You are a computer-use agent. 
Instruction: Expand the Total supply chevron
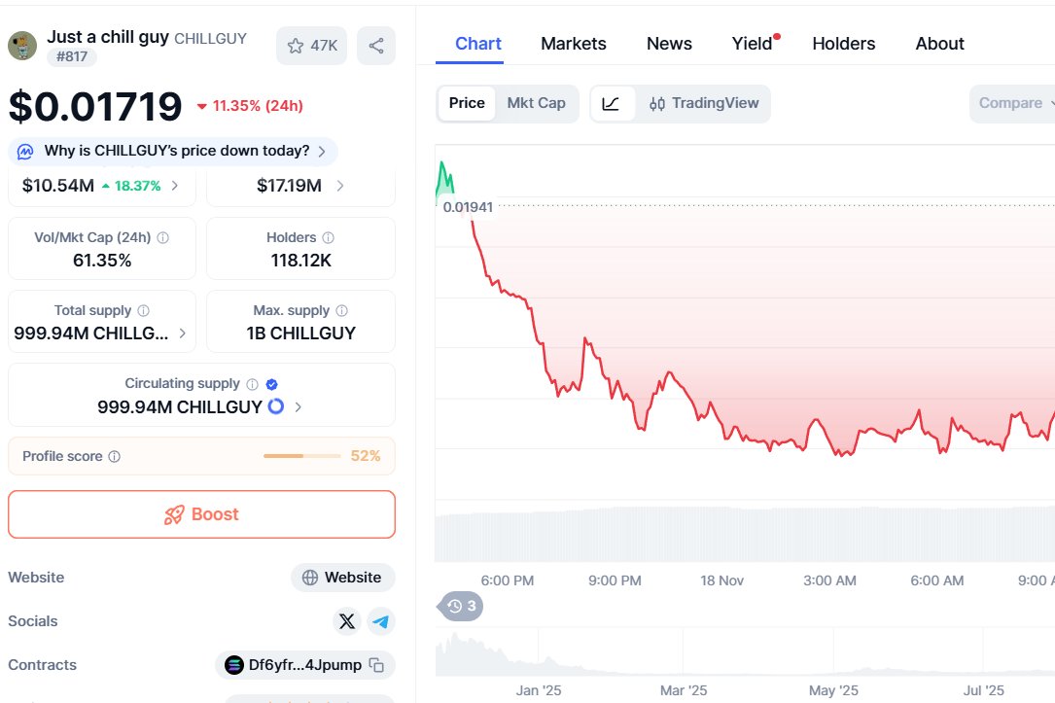click(x=183, y=333)
